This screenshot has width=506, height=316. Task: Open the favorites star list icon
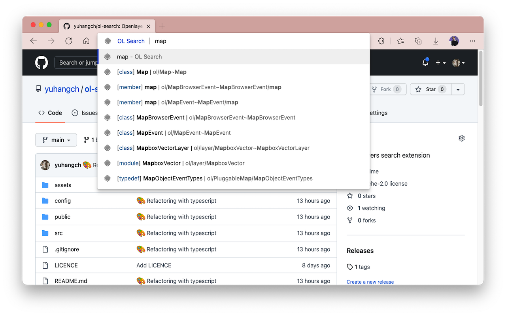click(x=400, y=41)
